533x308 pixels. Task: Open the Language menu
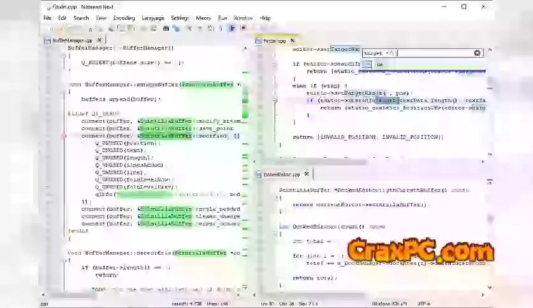pyautogui.click(x=153, y=18)
